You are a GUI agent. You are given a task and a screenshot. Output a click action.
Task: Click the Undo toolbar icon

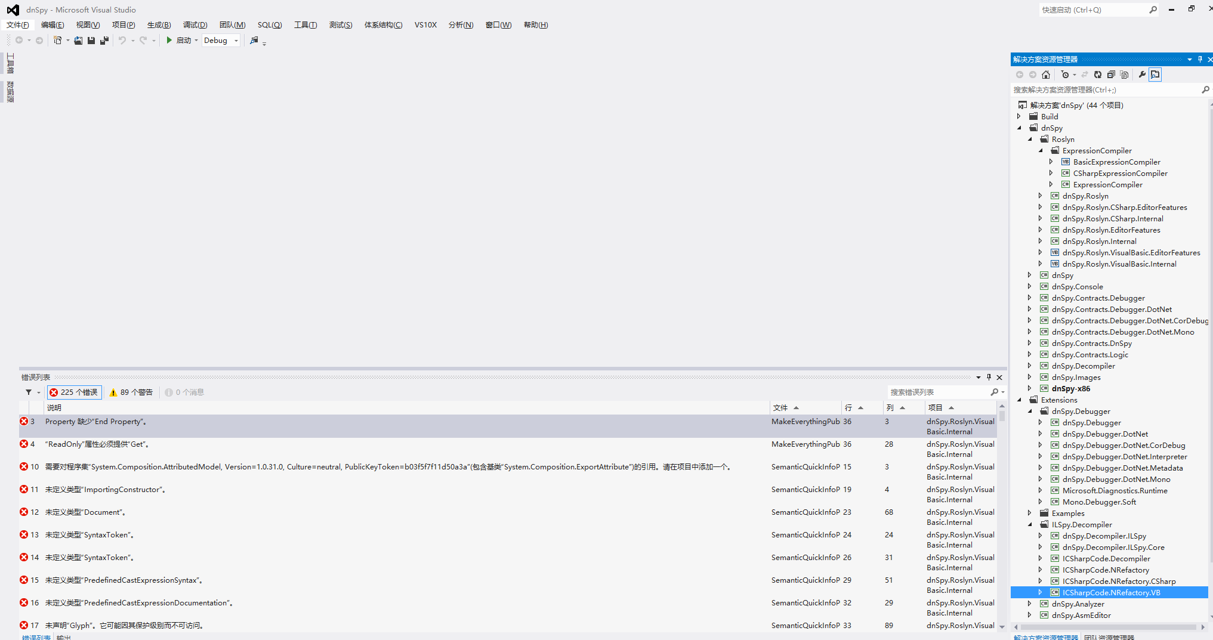tap(122, 40)
